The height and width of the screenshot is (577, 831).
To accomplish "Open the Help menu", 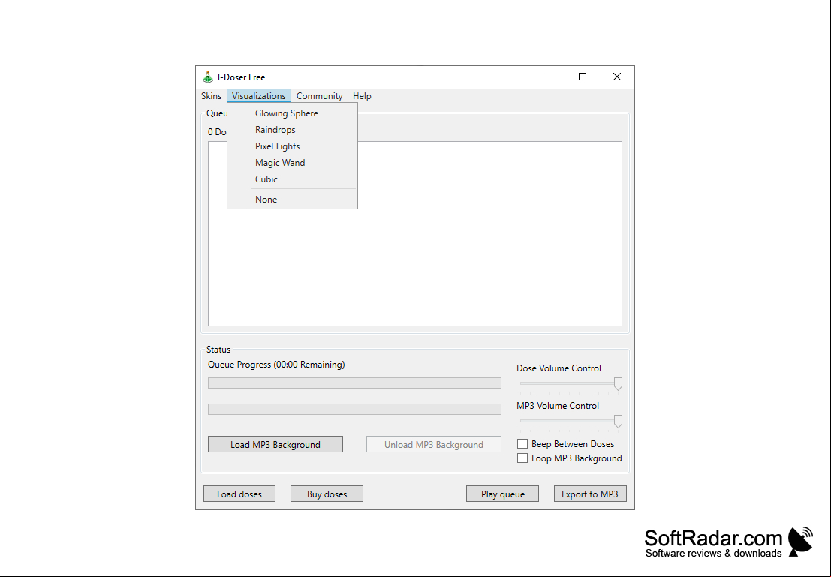I will pyautogui.click(x=362, y=96).
